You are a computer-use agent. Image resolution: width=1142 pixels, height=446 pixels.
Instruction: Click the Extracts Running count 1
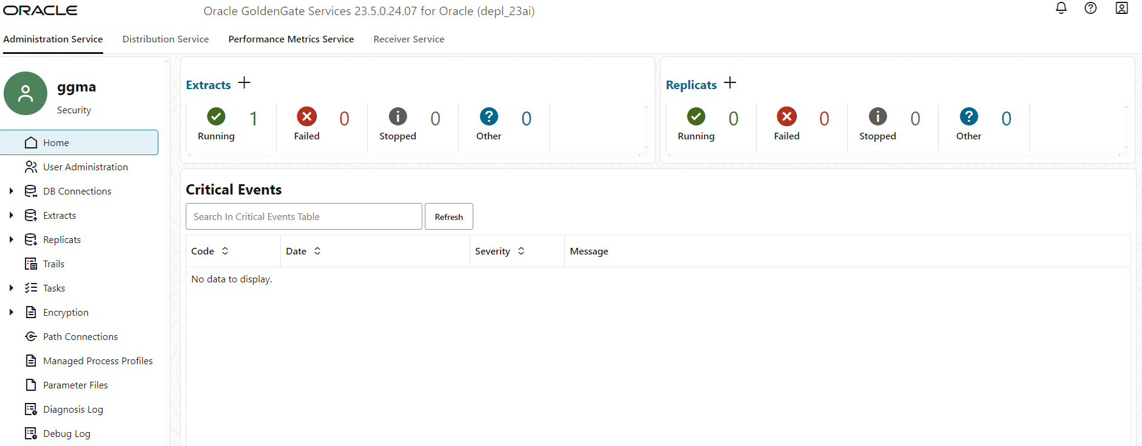coord(254,119)
